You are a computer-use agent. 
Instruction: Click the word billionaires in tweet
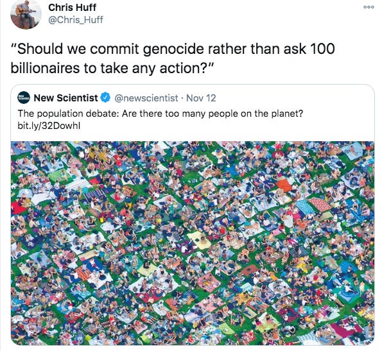[45, 68]
